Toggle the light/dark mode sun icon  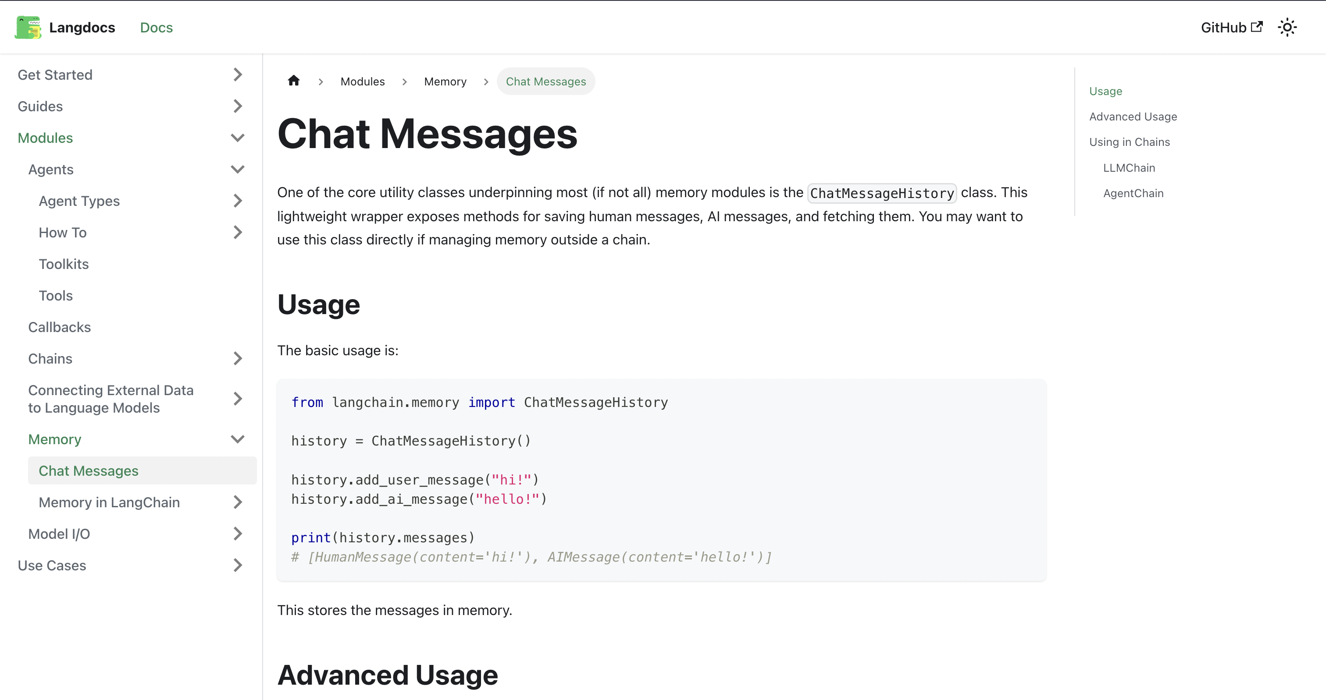coord(1287,27)
